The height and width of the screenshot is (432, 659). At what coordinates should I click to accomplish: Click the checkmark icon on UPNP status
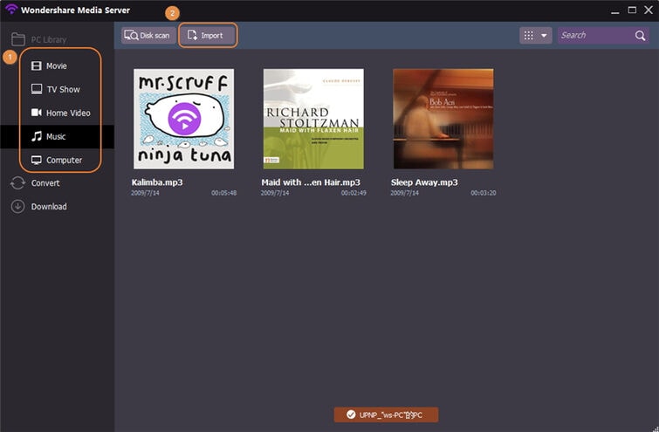[x=351, y=415]
